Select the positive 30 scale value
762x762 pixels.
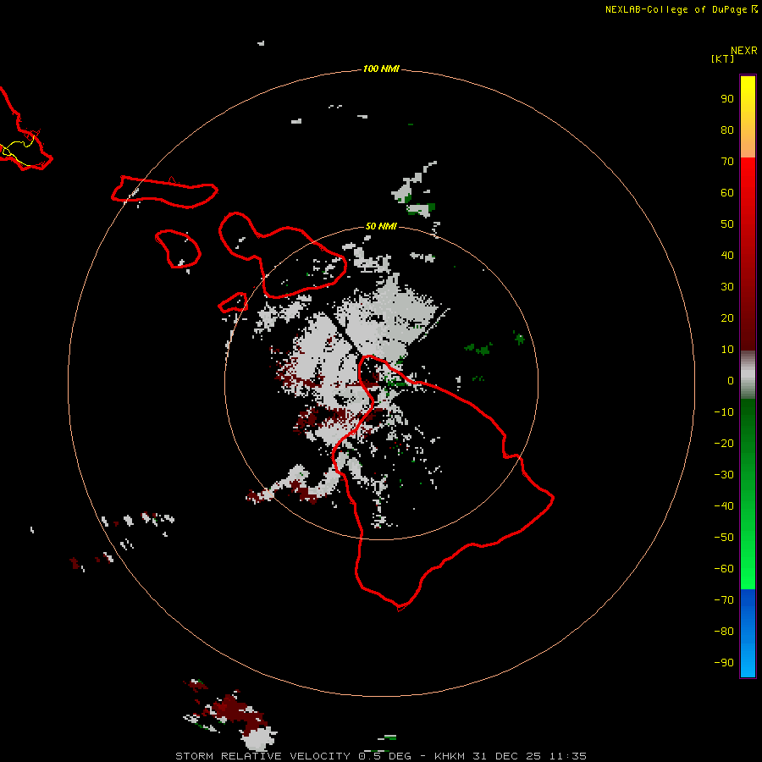coord(727,287)
